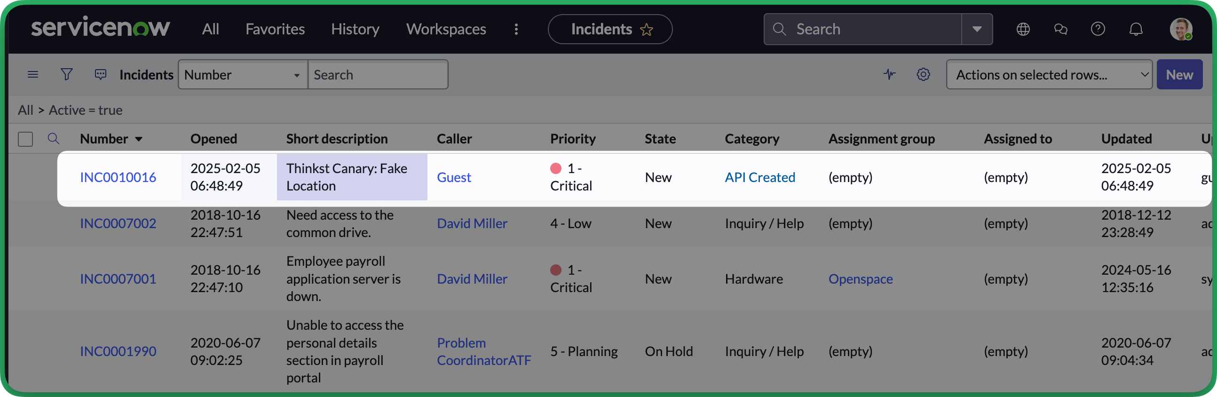Click the sort arrow beside Number
1217x397 pixels.
(x=139, y=139)
